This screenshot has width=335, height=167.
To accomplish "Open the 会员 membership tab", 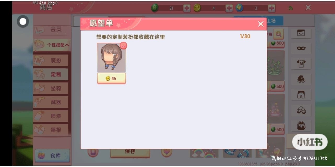I will click(x=52, y=30).
